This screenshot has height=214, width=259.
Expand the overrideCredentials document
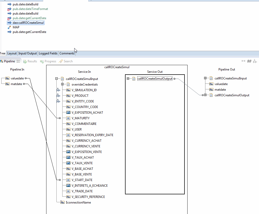coord(63,84)
